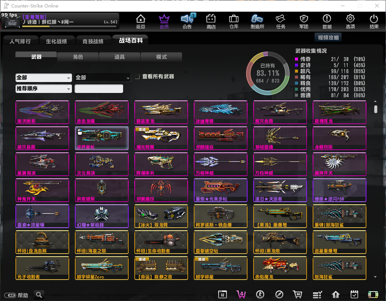Screen dimensions: 386x301
Task: Click the colorful film strip icon
Action: coord(373,294)
